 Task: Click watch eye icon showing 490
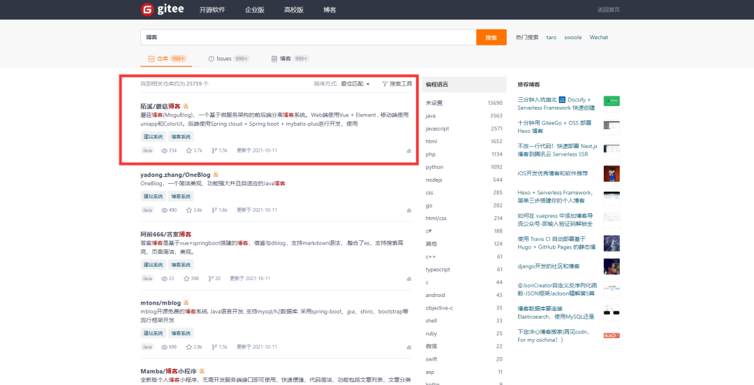(x=164, y=210)
